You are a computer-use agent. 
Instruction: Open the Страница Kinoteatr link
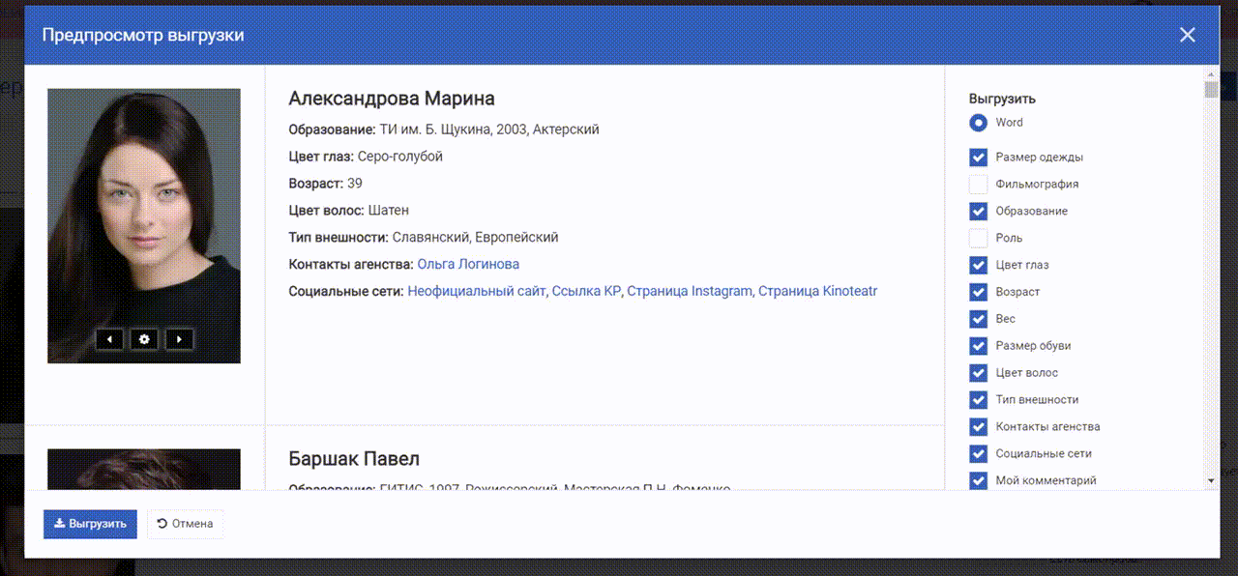[817, 291]
